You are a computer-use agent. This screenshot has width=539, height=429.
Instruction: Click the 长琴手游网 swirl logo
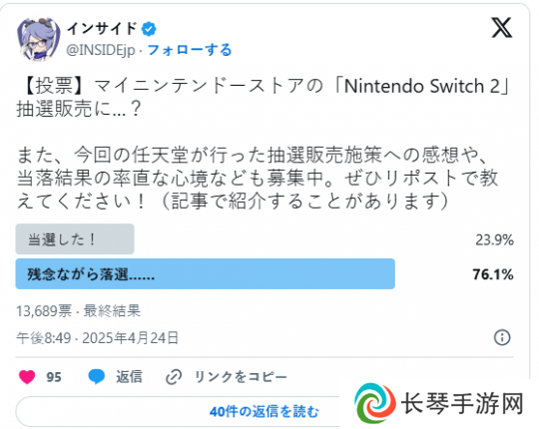(x=374, y=403)
